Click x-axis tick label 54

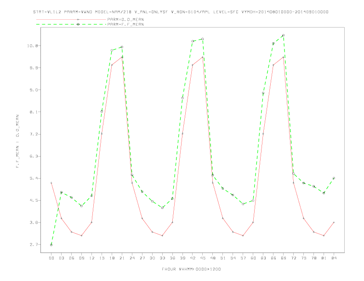tap(233, 258)
